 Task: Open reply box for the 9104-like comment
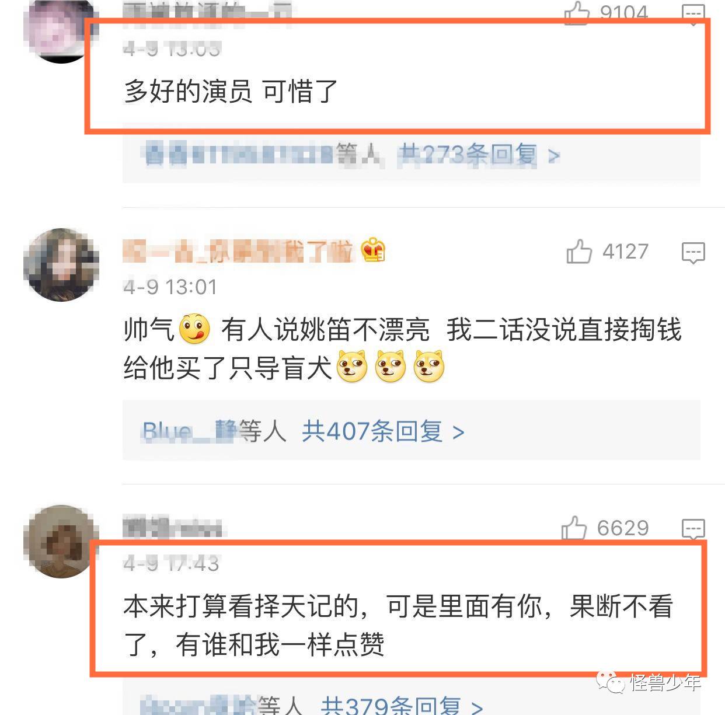coord(693,13)
